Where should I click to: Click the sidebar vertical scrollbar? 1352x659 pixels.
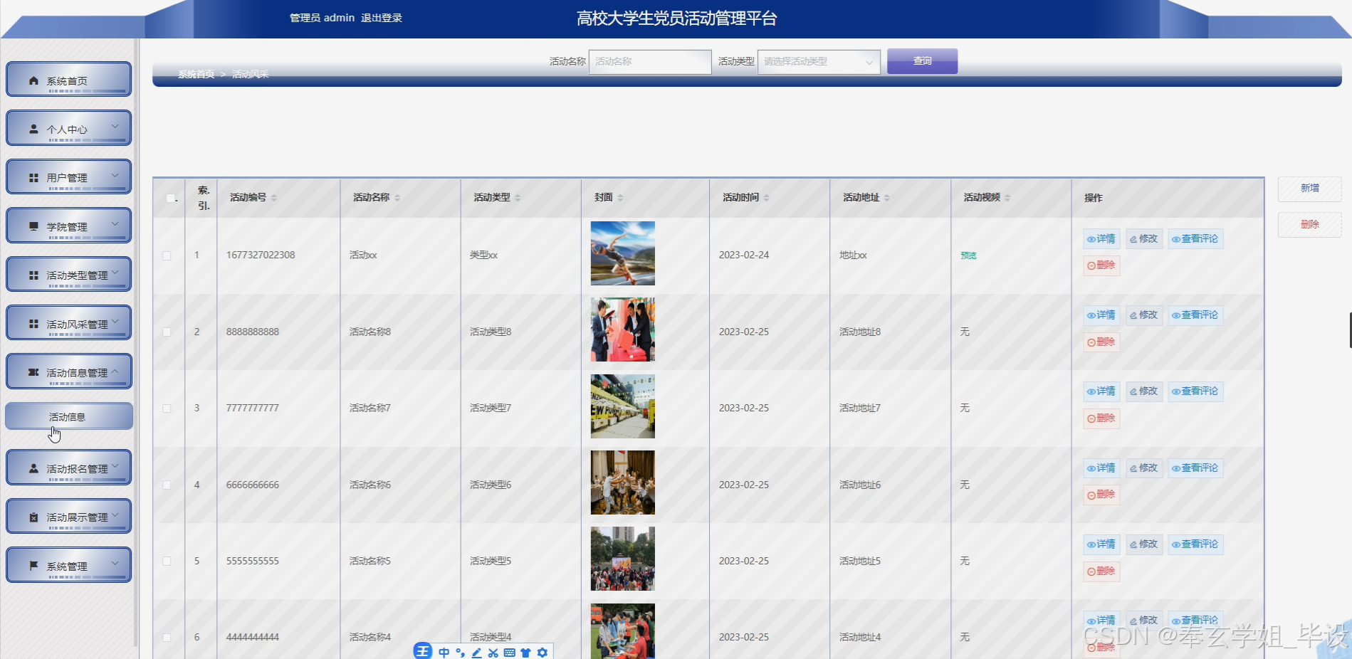coord(135,342)
